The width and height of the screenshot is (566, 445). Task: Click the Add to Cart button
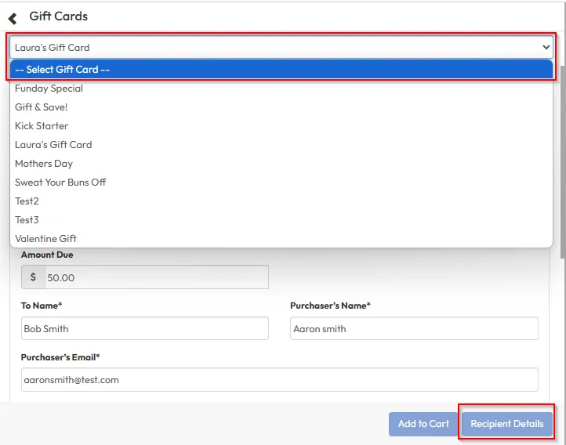click(423, 424)
